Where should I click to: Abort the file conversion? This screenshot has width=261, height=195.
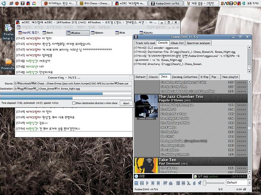126,103
